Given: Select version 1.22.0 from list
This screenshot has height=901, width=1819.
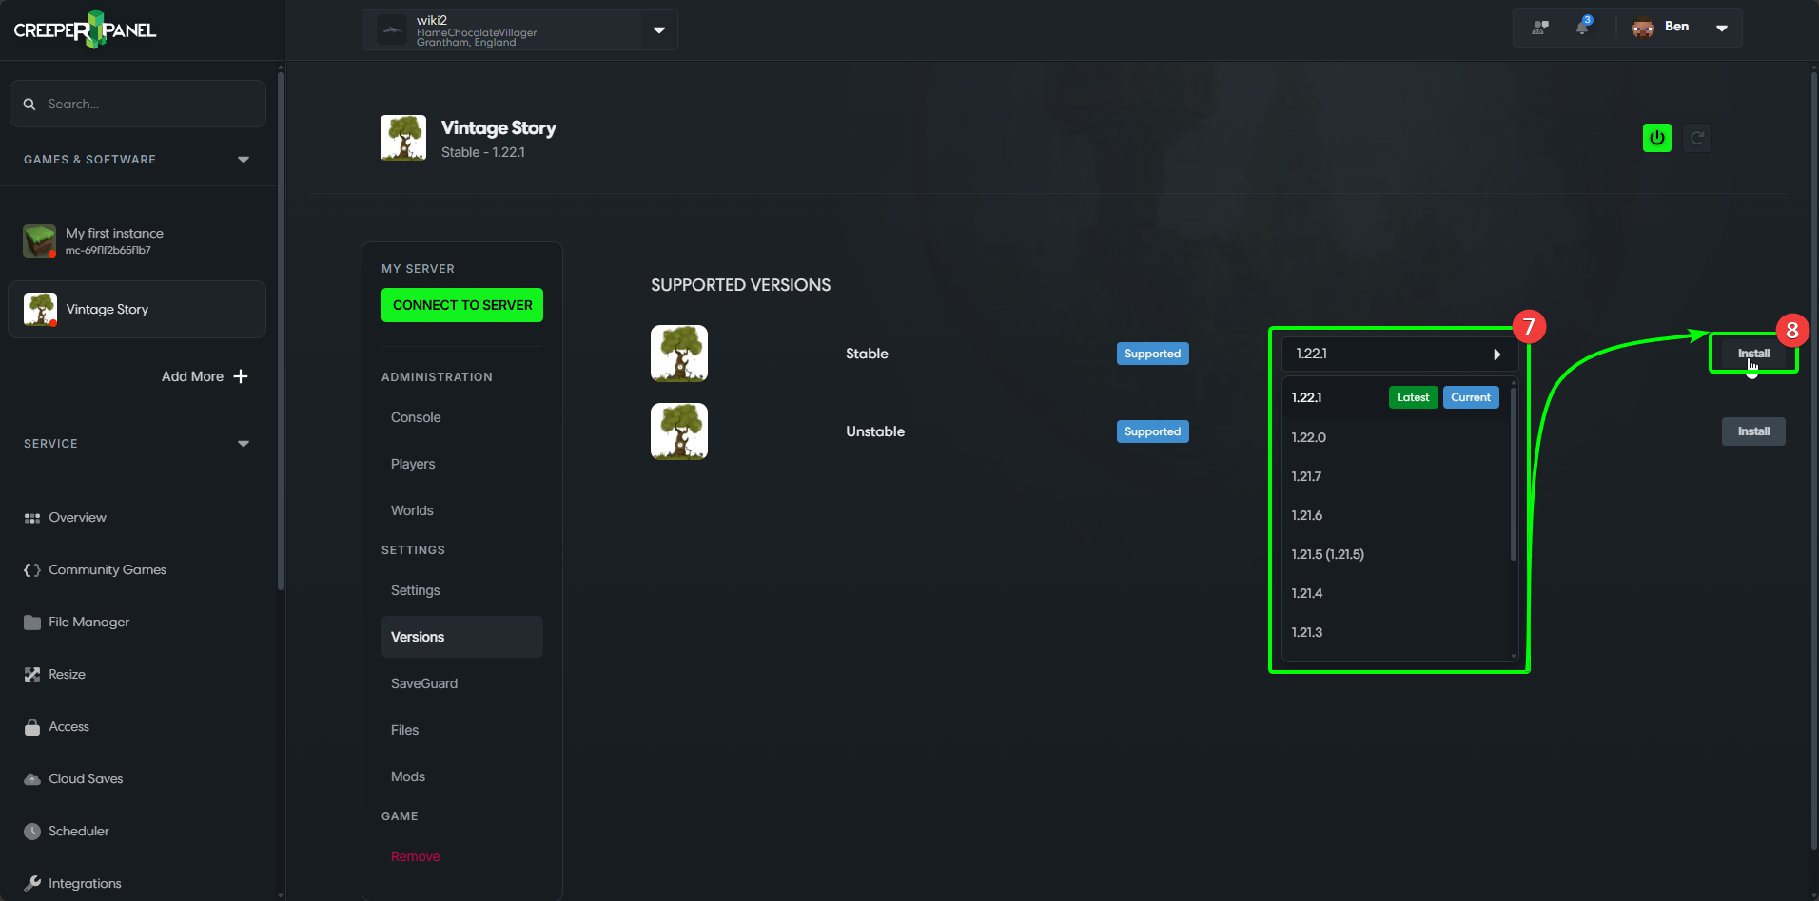Looking at the screenshot, I should (x=1396, y=437).
